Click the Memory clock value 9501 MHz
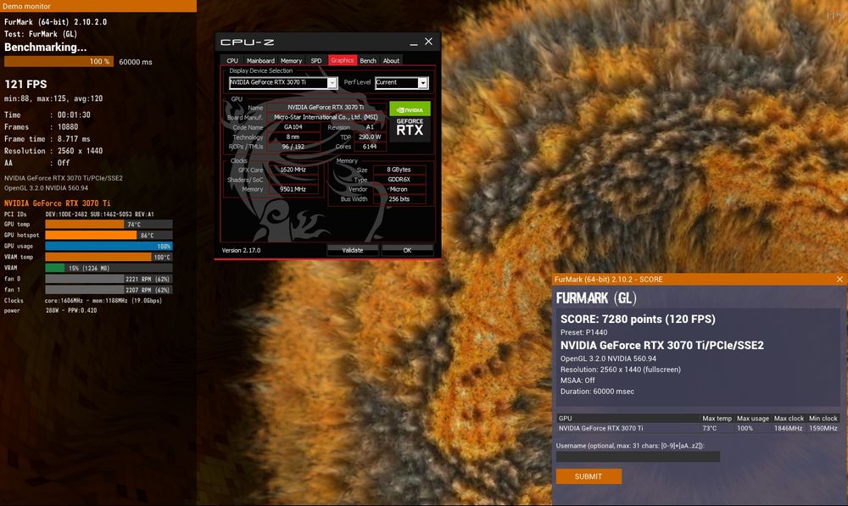The height and width of the screenshot is (506, 848). [293, 189]
